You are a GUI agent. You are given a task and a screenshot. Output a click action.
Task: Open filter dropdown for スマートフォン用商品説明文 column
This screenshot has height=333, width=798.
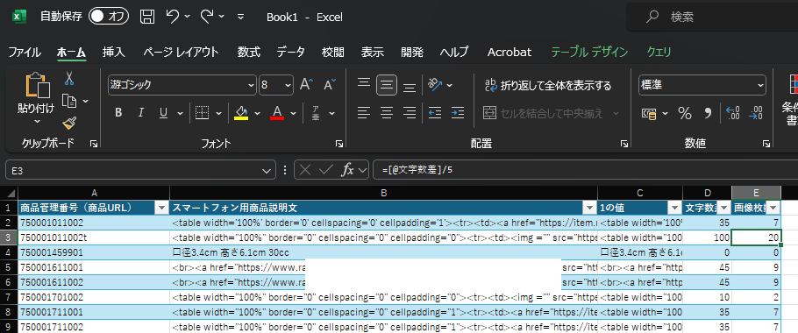point(590,208)
